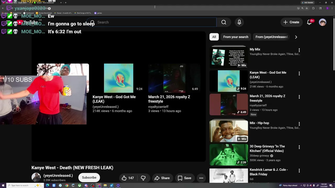Click royaltyzarrieff channel under endscreen video
Viewport: 335px width, 188px height.
click(158, 107)
